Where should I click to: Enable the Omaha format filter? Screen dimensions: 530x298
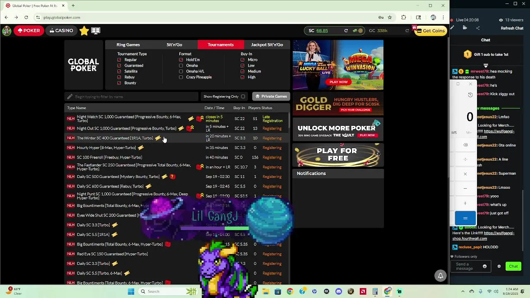tap(181, 65)
